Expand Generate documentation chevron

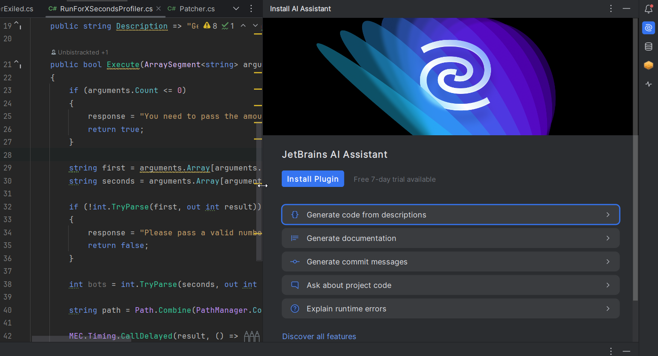[608, 238]
